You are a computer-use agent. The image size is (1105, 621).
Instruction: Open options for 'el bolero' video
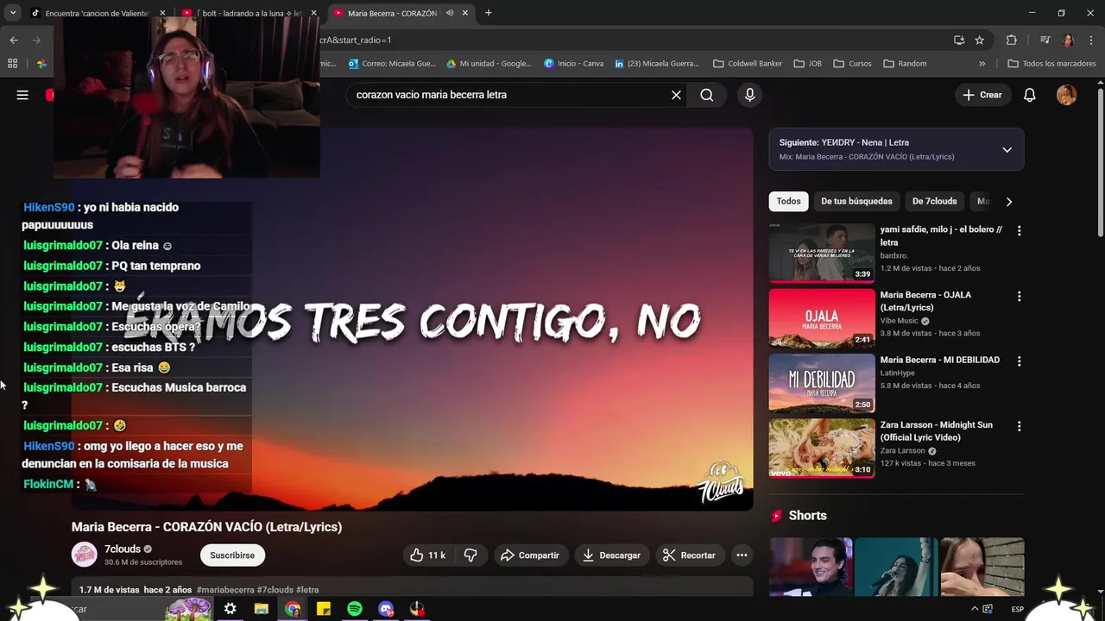1019,231
